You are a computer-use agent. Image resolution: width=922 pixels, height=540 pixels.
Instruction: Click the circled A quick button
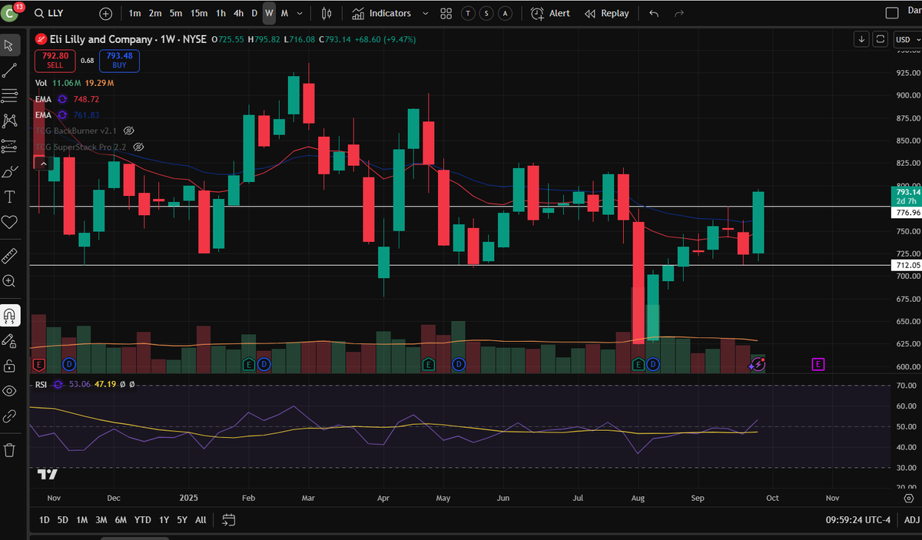coord(504,13)
